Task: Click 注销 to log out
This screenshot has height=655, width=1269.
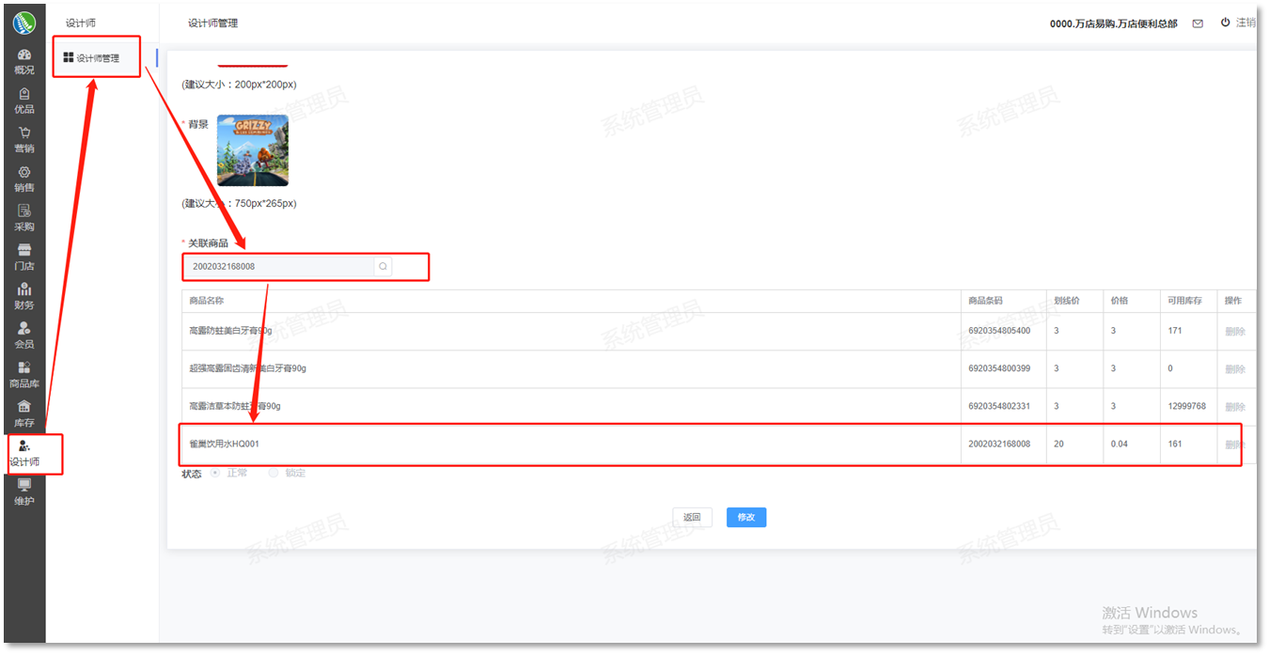Action: pyautogui.click(x=1238, y=23)
